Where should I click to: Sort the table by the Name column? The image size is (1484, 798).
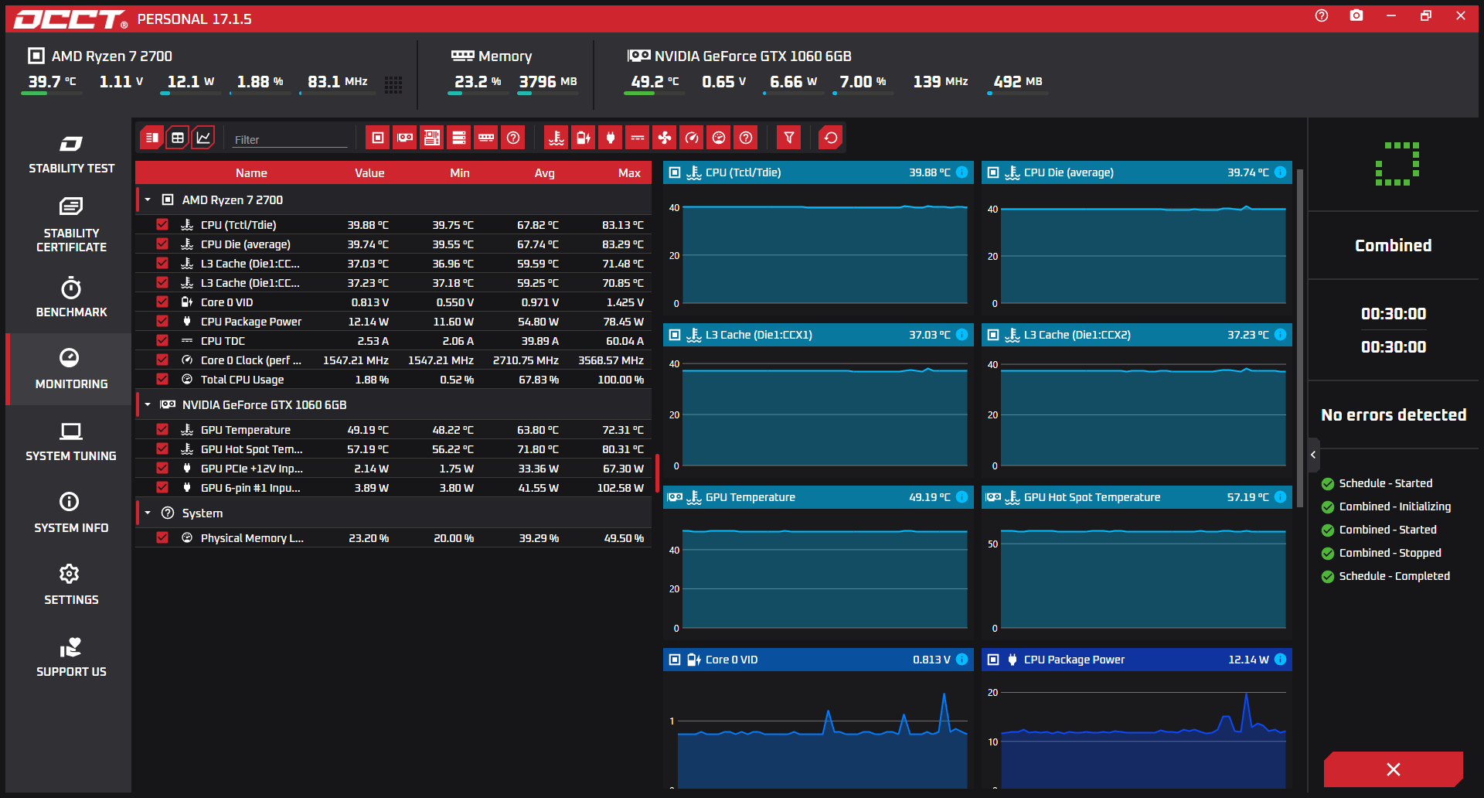[x=251, y=173]
